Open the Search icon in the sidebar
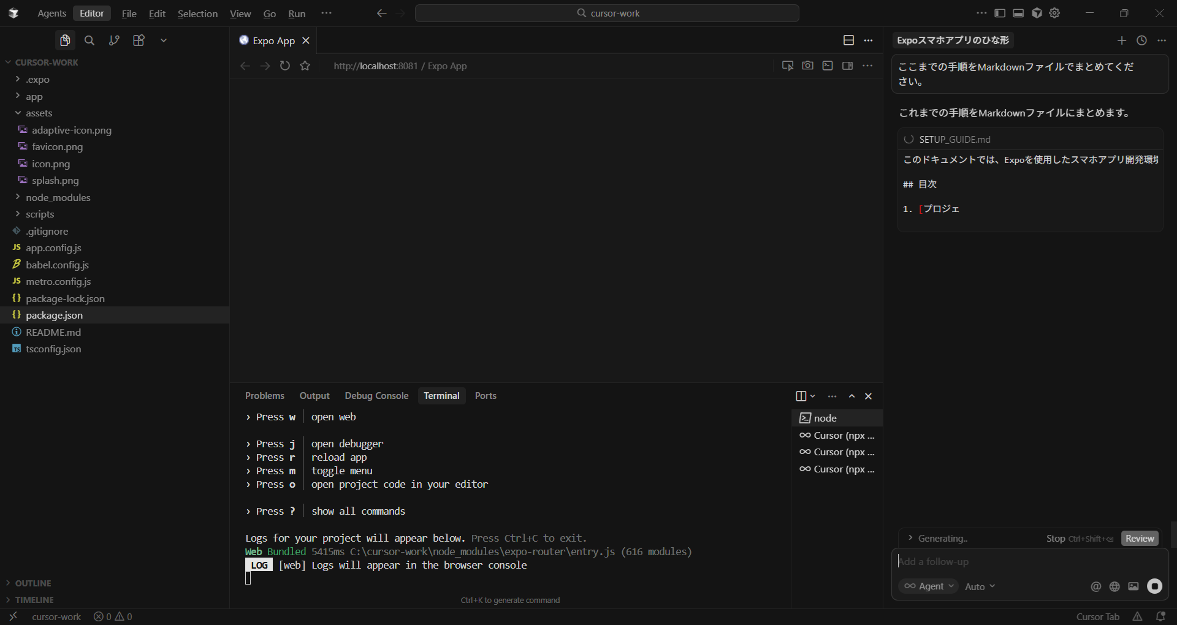 [x=90, y=40]
